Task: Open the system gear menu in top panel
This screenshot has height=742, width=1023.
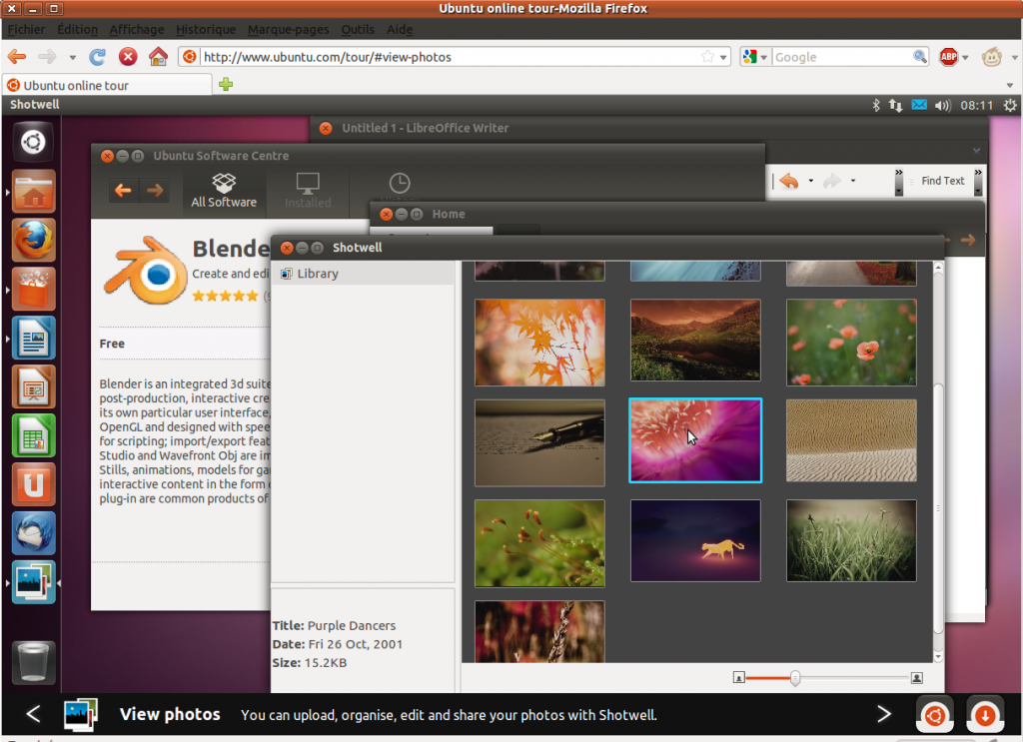Action: click(1010, 105)
